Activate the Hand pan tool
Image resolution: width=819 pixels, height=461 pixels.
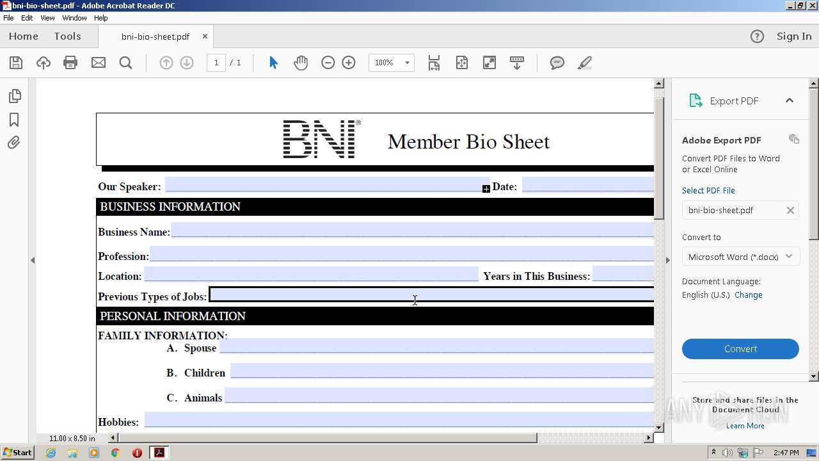click(x=301, y=63)
